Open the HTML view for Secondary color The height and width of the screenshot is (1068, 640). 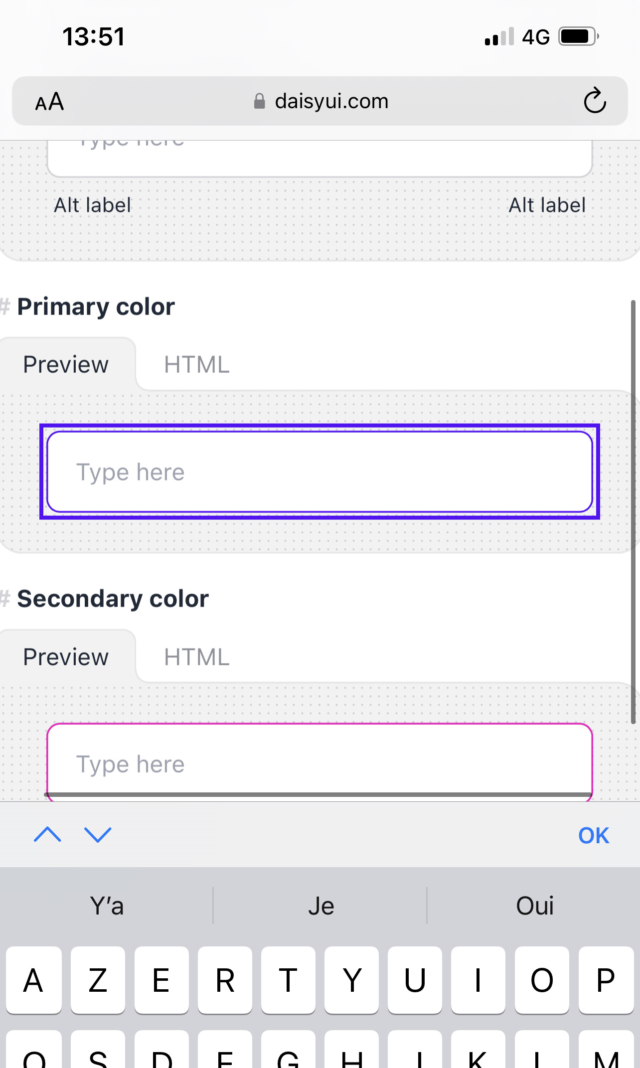tap(196, 656)
